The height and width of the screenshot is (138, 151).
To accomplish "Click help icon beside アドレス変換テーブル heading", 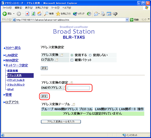I will [73, 104].
